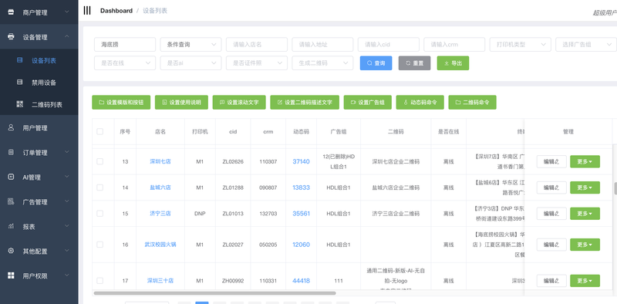This screenshot has width=617, height=304.
Task: Open the 生成二维码 dropdown
Action: point(322,63)
